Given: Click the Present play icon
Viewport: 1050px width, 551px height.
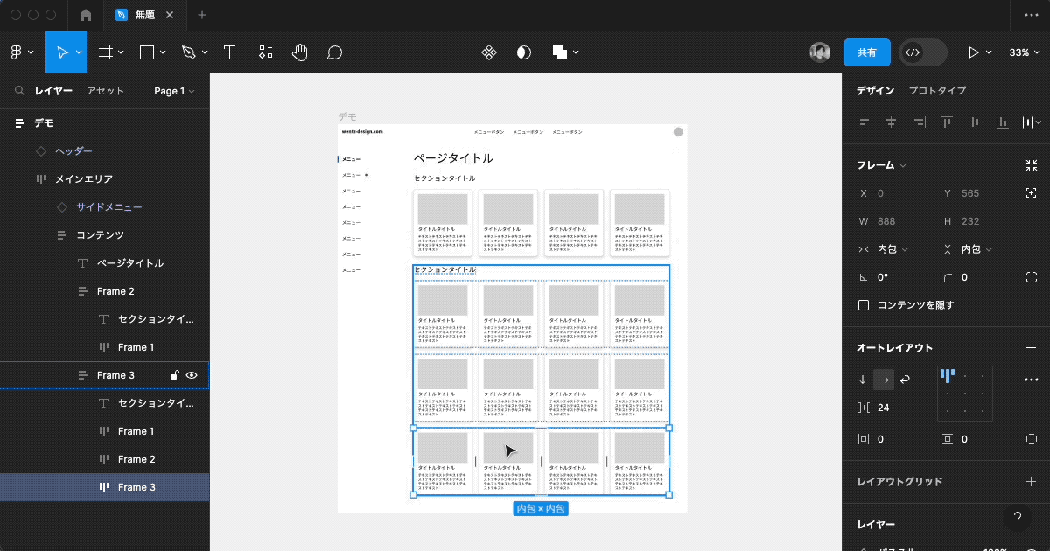Looking at the screenshot, I should [973, 52].
